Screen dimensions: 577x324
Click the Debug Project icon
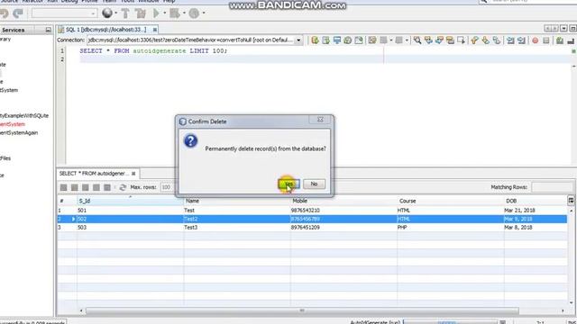point(175,13)
